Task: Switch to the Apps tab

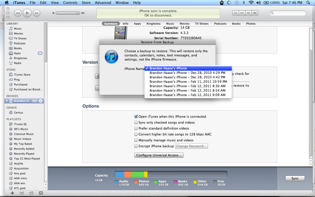Action: (137, 23)
